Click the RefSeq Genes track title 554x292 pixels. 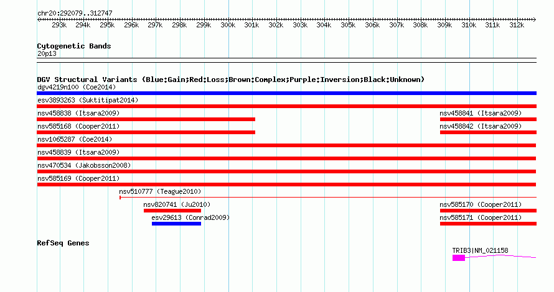(63, 243)
